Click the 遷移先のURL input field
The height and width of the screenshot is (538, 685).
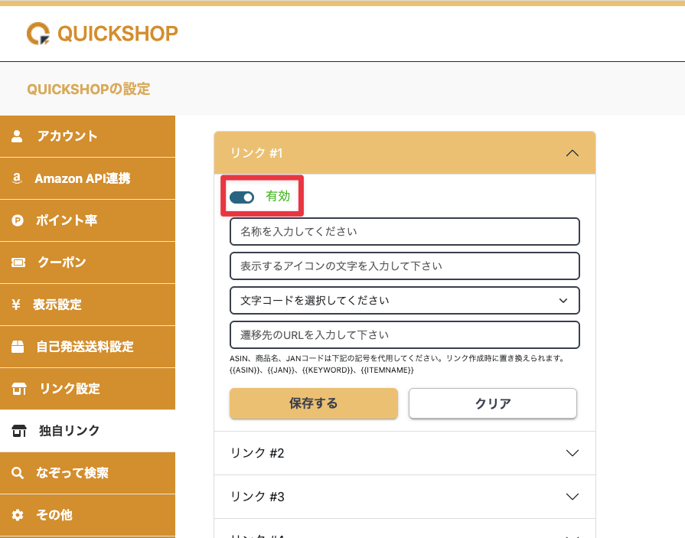(x=404, y=335)
